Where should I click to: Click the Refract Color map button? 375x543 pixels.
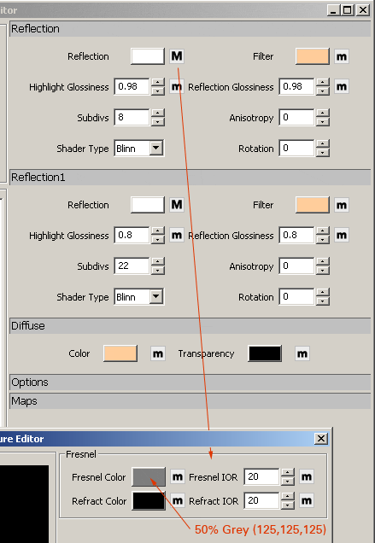click(178, 500)
